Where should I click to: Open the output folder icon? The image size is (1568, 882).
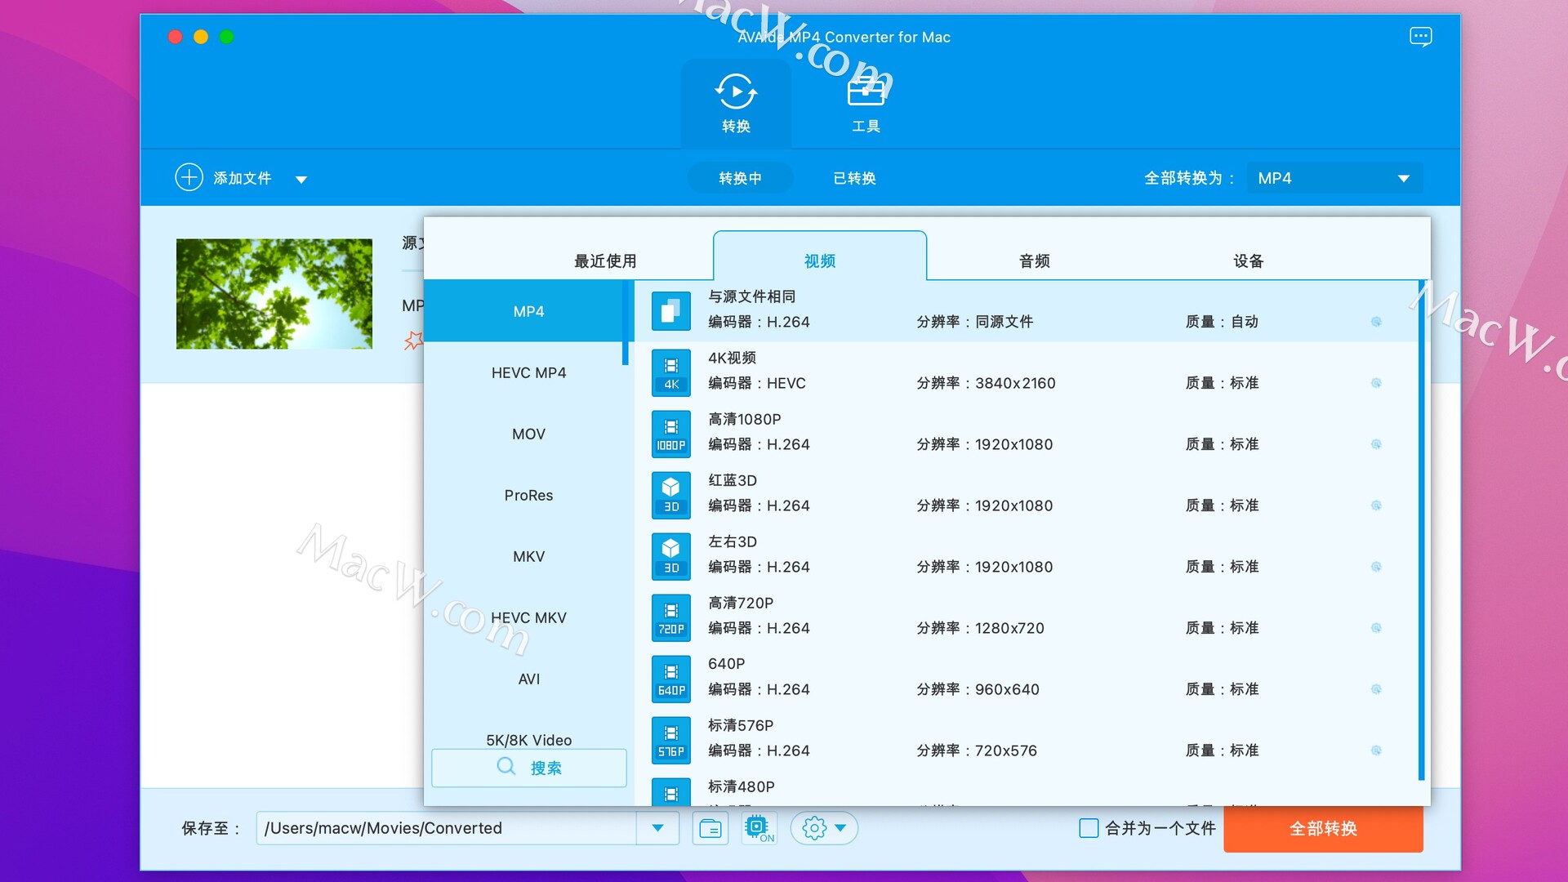coord(710,828)
